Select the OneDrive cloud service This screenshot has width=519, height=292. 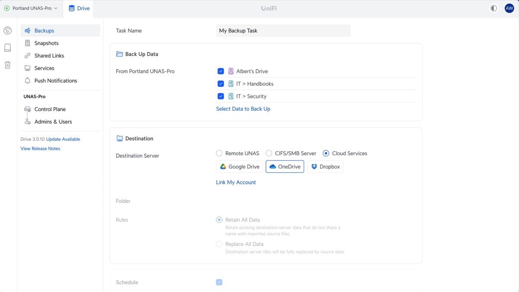(285, 167)
